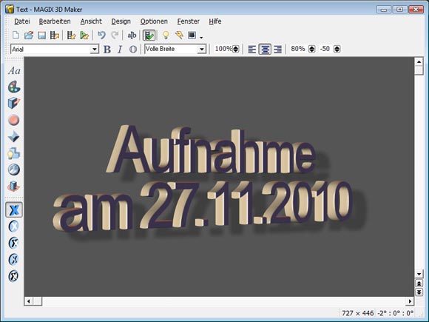
Task: Select center text alignment
Action: [265, 50]
